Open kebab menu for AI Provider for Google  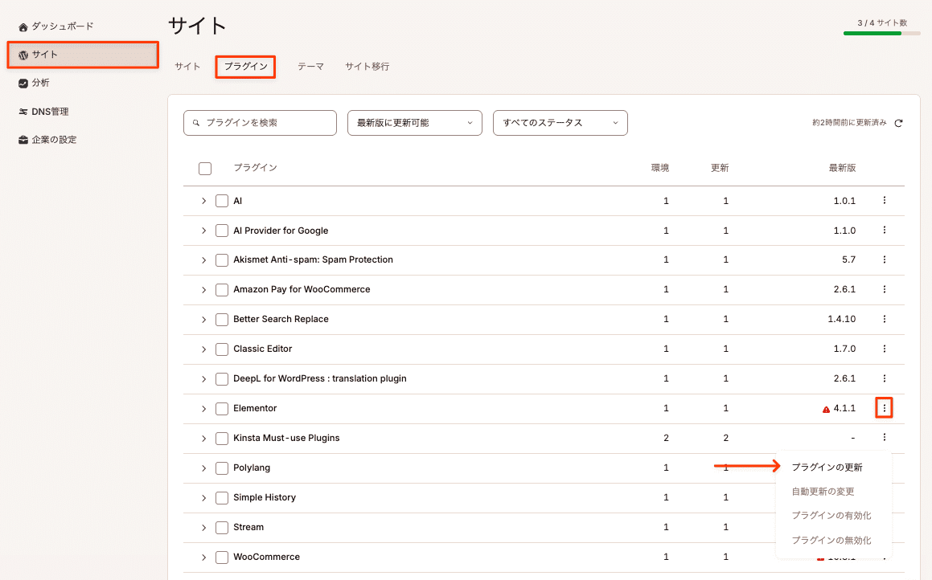pyautogui.click(x=885, y=231)
